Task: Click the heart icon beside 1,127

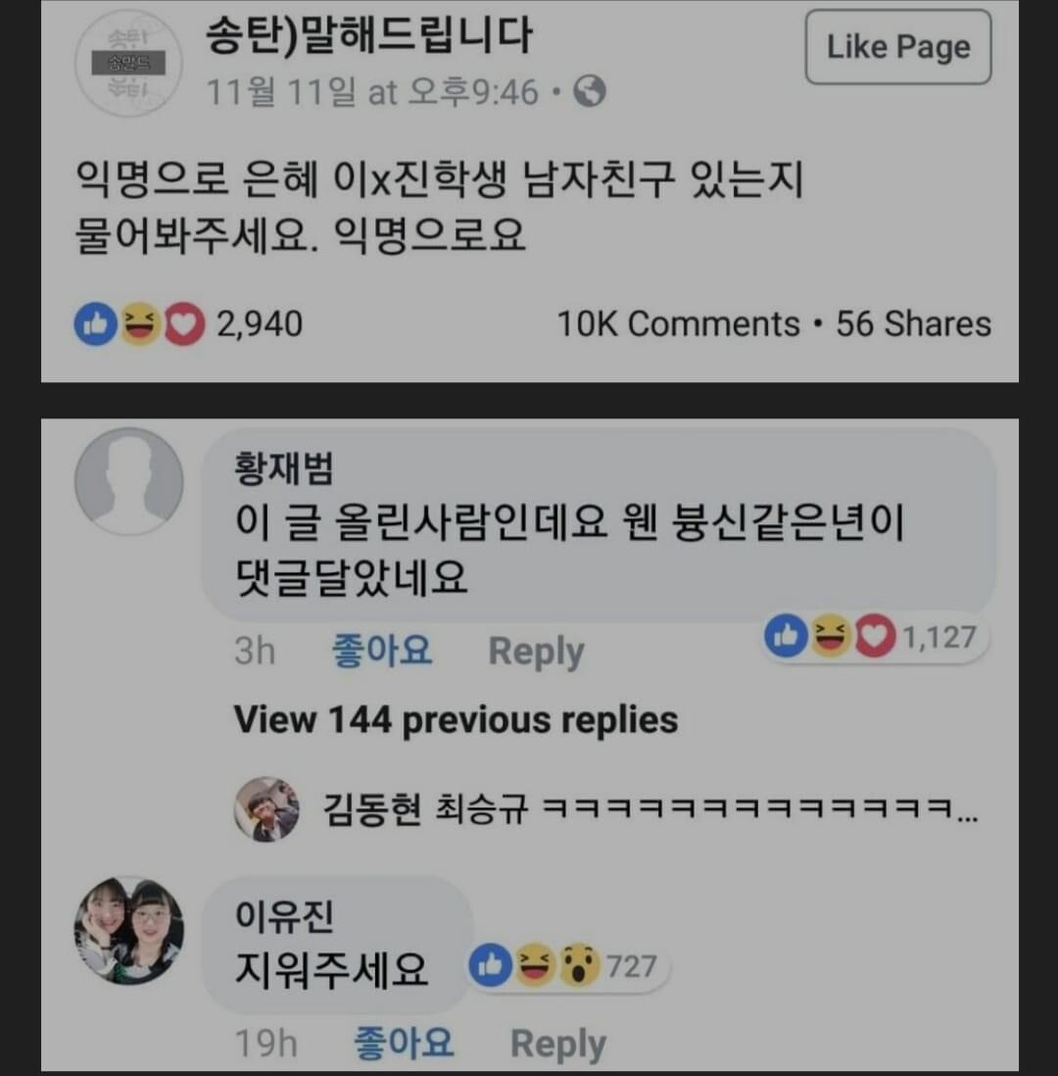Action: [875, 635]
